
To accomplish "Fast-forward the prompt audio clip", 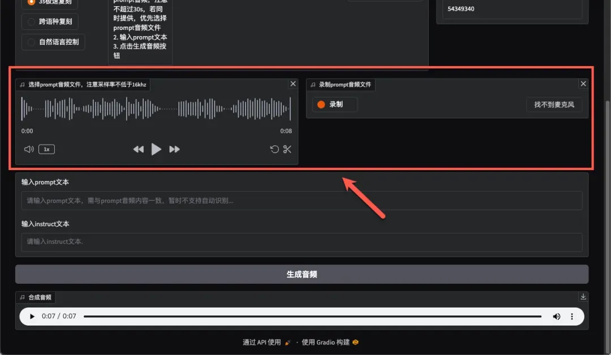I will pos(175,149).
